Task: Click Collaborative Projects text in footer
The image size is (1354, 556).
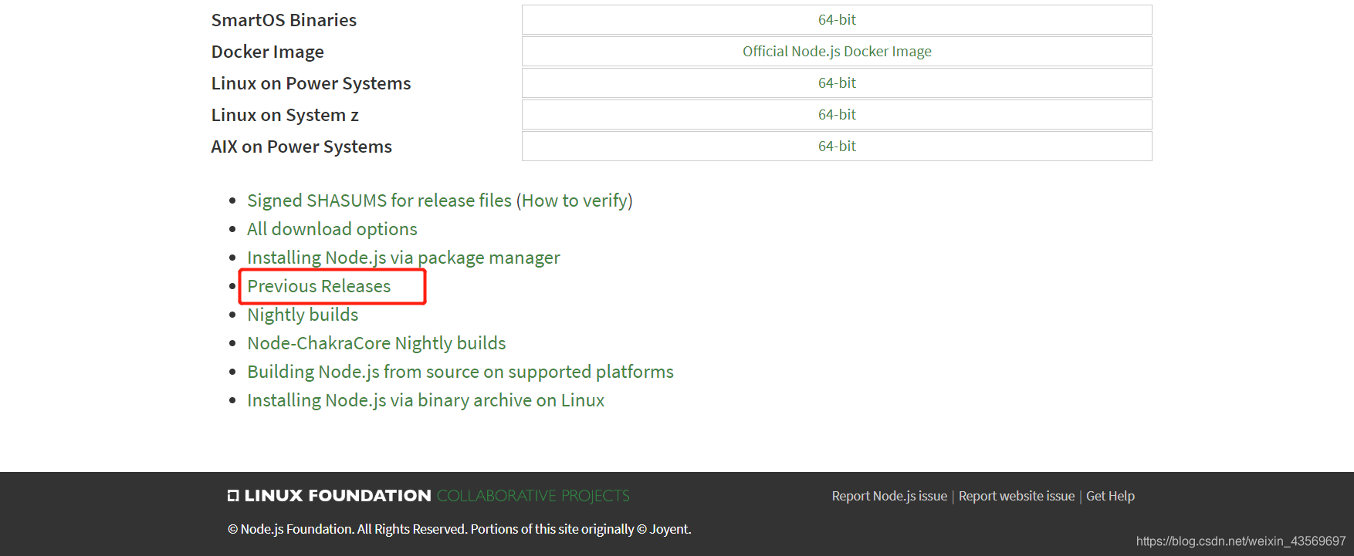Action: tap(533, 496)
